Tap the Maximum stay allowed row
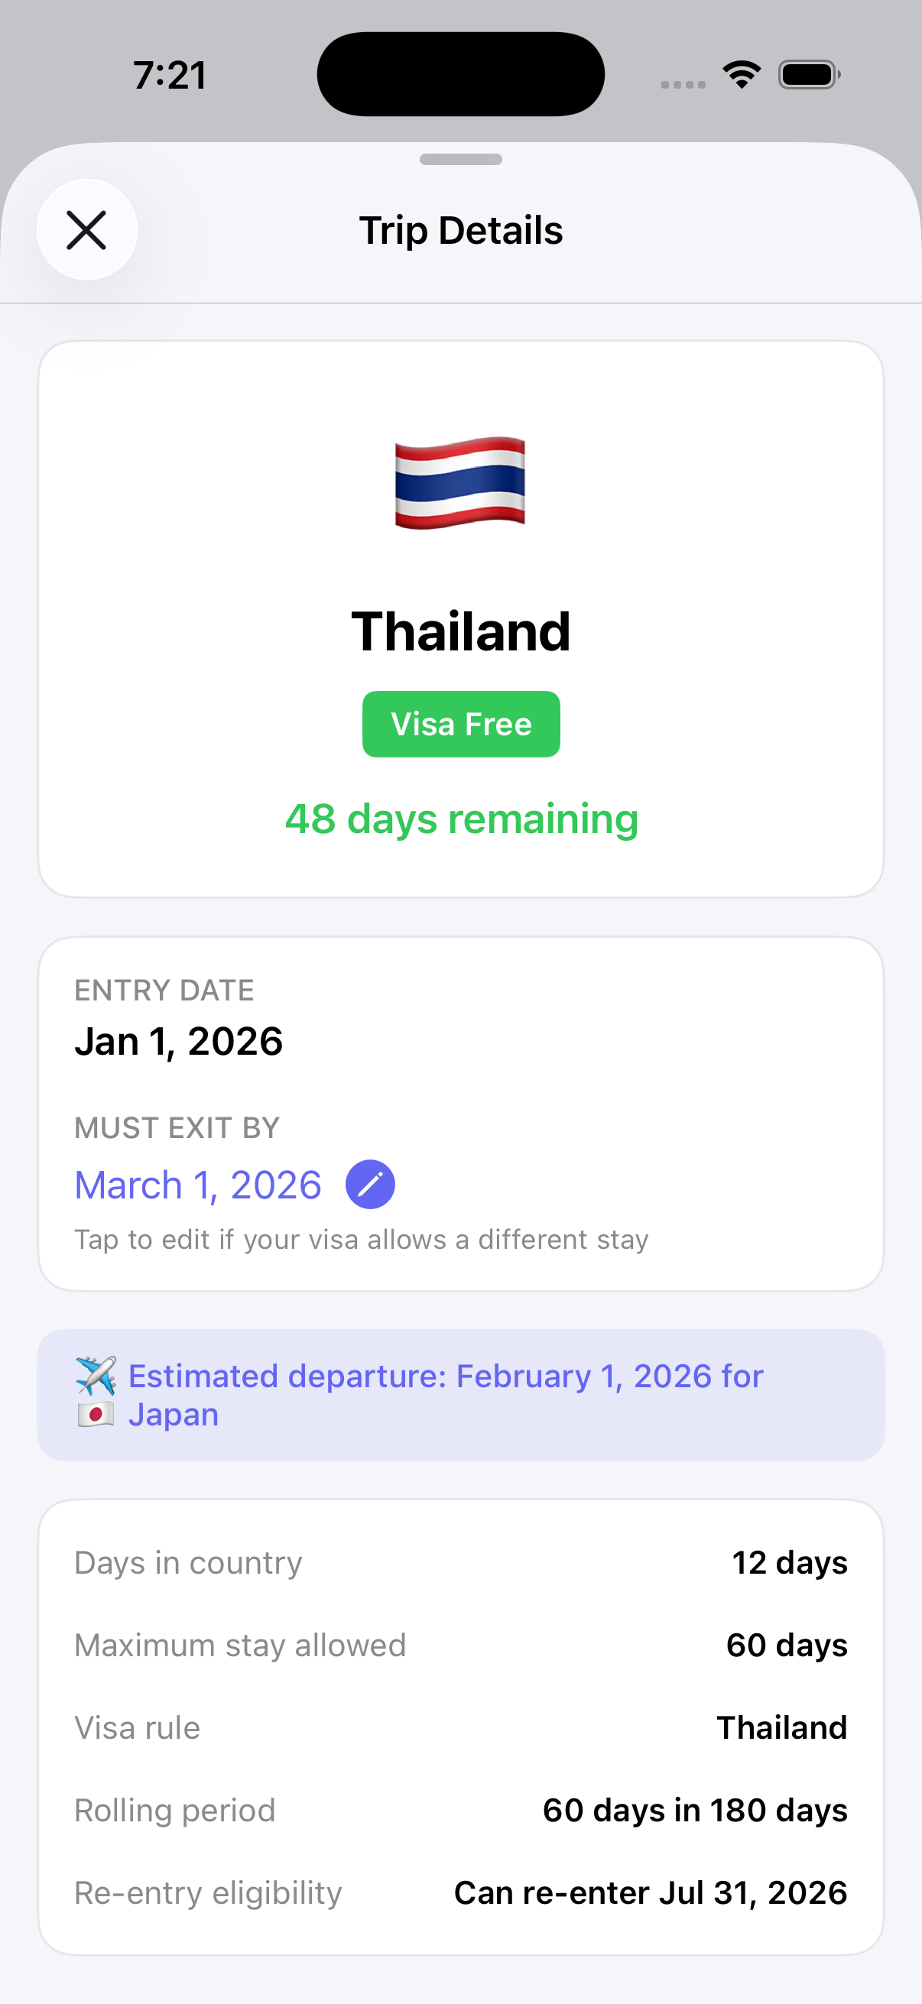Image resolution: width=922 pixels, height=2004 pixels. pos(460,1645)
